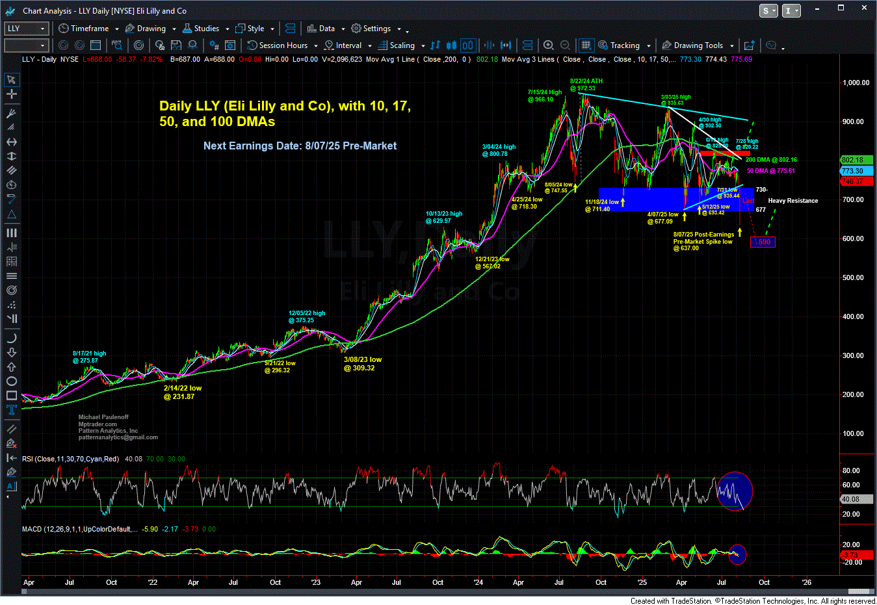Select the crosshair cursor tool
Viewport: 877px width, 605px height.
(x=12, y=94)
